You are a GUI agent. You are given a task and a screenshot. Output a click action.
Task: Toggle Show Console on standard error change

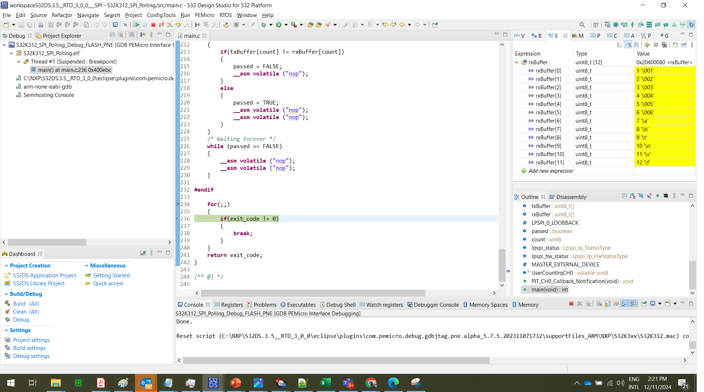pyautogui.click(x=633, y=303)
